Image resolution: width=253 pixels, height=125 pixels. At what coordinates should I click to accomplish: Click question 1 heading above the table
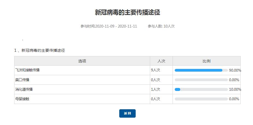[x=40, y=50]
